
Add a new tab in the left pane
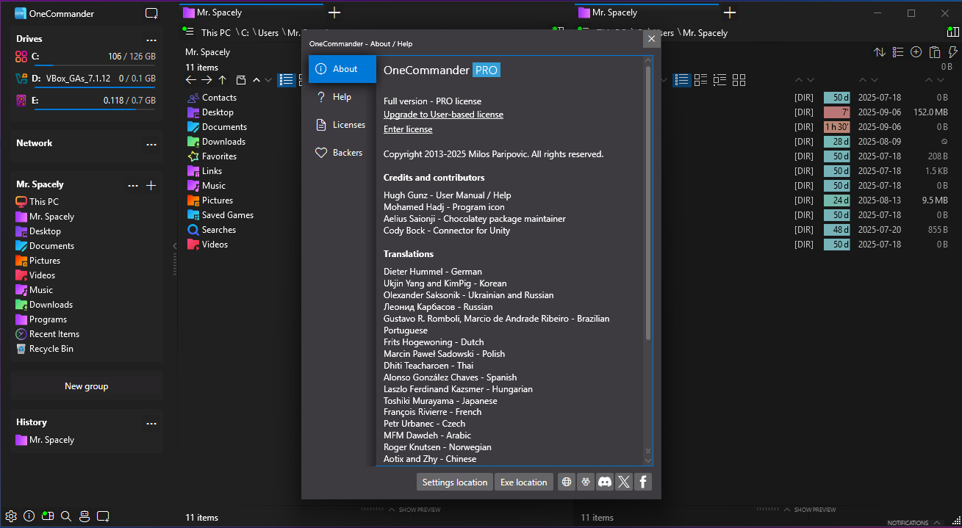(334, 12)
